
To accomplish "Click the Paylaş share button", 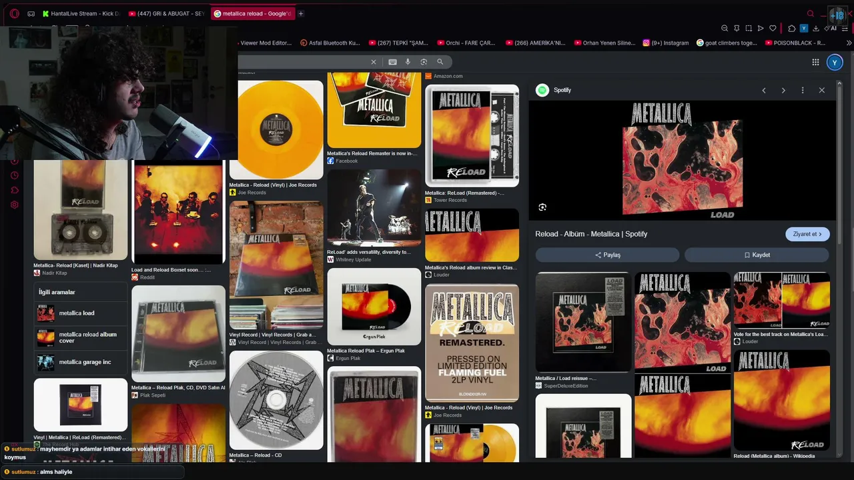I will coord(607,255).
